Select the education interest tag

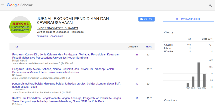tap(42, 36)
